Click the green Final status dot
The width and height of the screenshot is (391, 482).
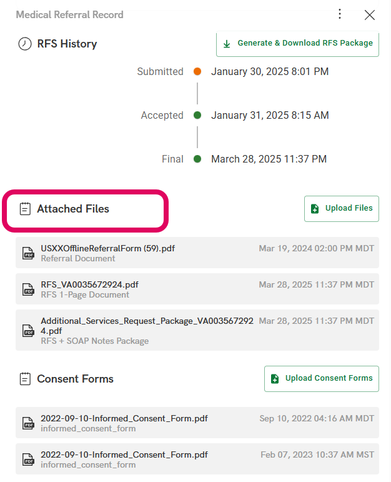(x=197, y=159)
